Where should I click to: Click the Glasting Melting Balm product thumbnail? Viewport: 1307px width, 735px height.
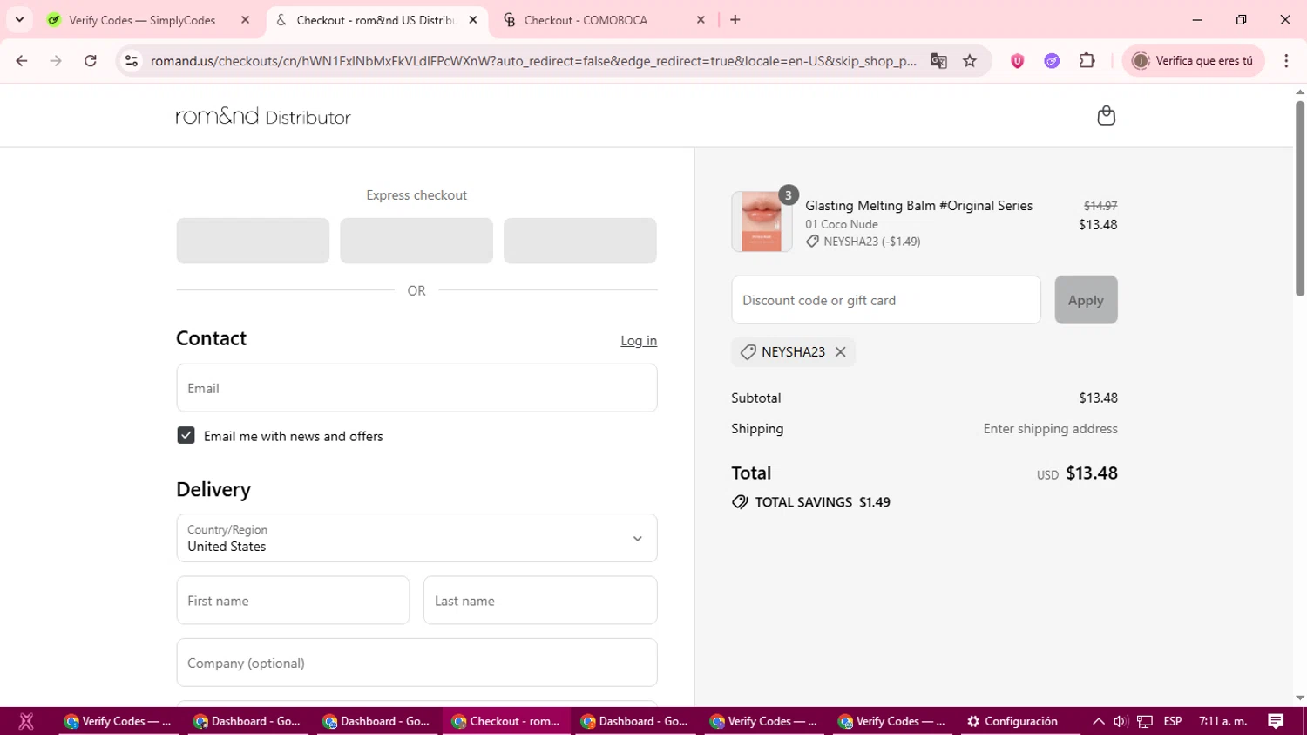click(x=762, y=222)
